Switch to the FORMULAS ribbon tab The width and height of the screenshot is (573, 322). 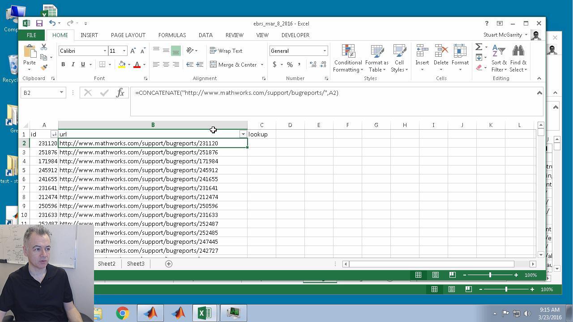tap(172, 35)
